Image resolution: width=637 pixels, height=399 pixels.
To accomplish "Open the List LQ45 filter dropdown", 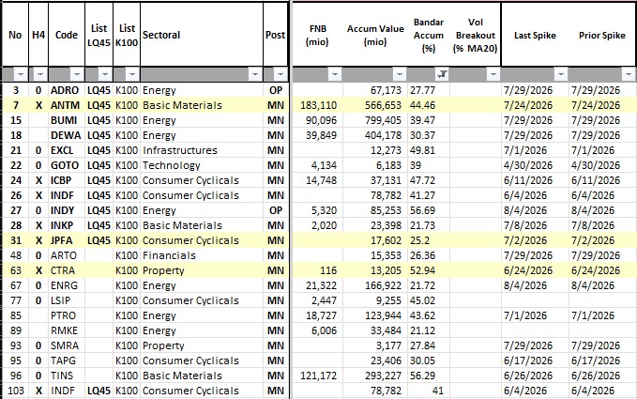I will point(105,74).
